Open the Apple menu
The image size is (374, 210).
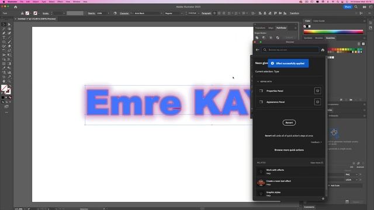[4, 2]
